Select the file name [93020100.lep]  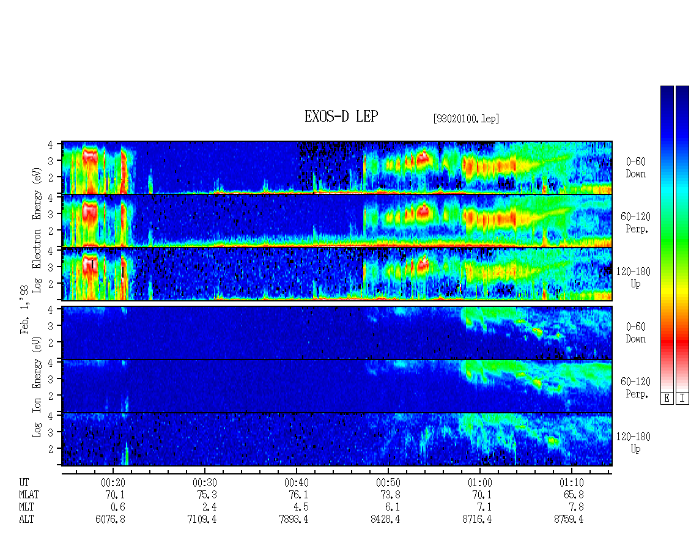pos(466,119)
